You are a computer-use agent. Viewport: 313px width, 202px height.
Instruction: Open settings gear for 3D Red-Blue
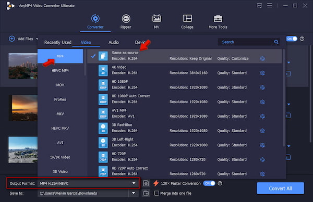[262, 131]
